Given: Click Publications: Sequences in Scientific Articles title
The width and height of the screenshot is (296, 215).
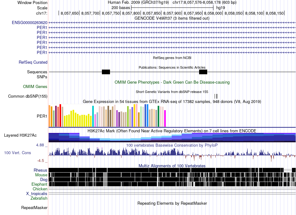Looking at the screenshot, I should (x=172, y=67).
